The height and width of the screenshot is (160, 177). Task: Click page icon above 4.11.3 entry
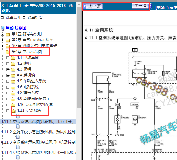[18, 137]
